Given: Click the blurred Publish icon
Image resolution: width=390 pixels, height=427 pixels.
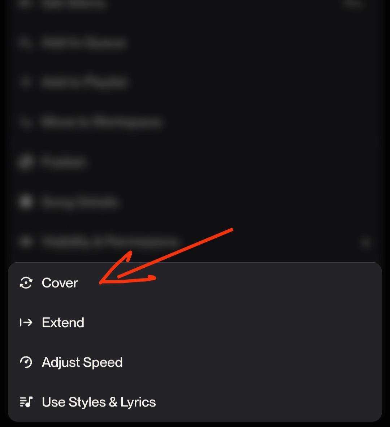Looking at the screenshot, I should point(25,162).
